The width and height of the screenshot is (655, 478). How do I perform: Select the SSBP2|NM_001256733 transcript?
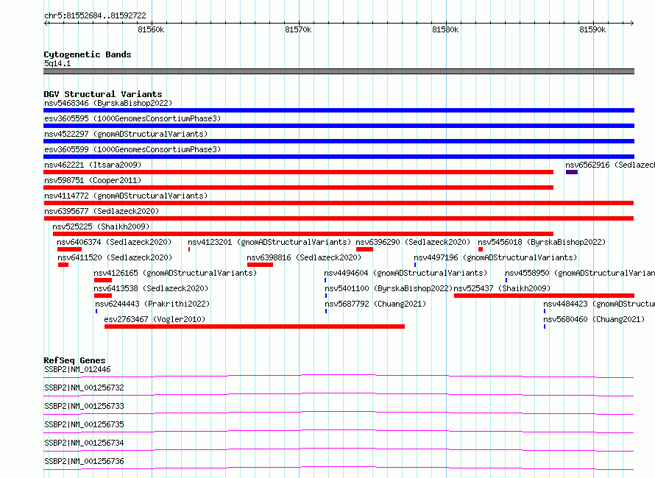[x=85, y=406]
